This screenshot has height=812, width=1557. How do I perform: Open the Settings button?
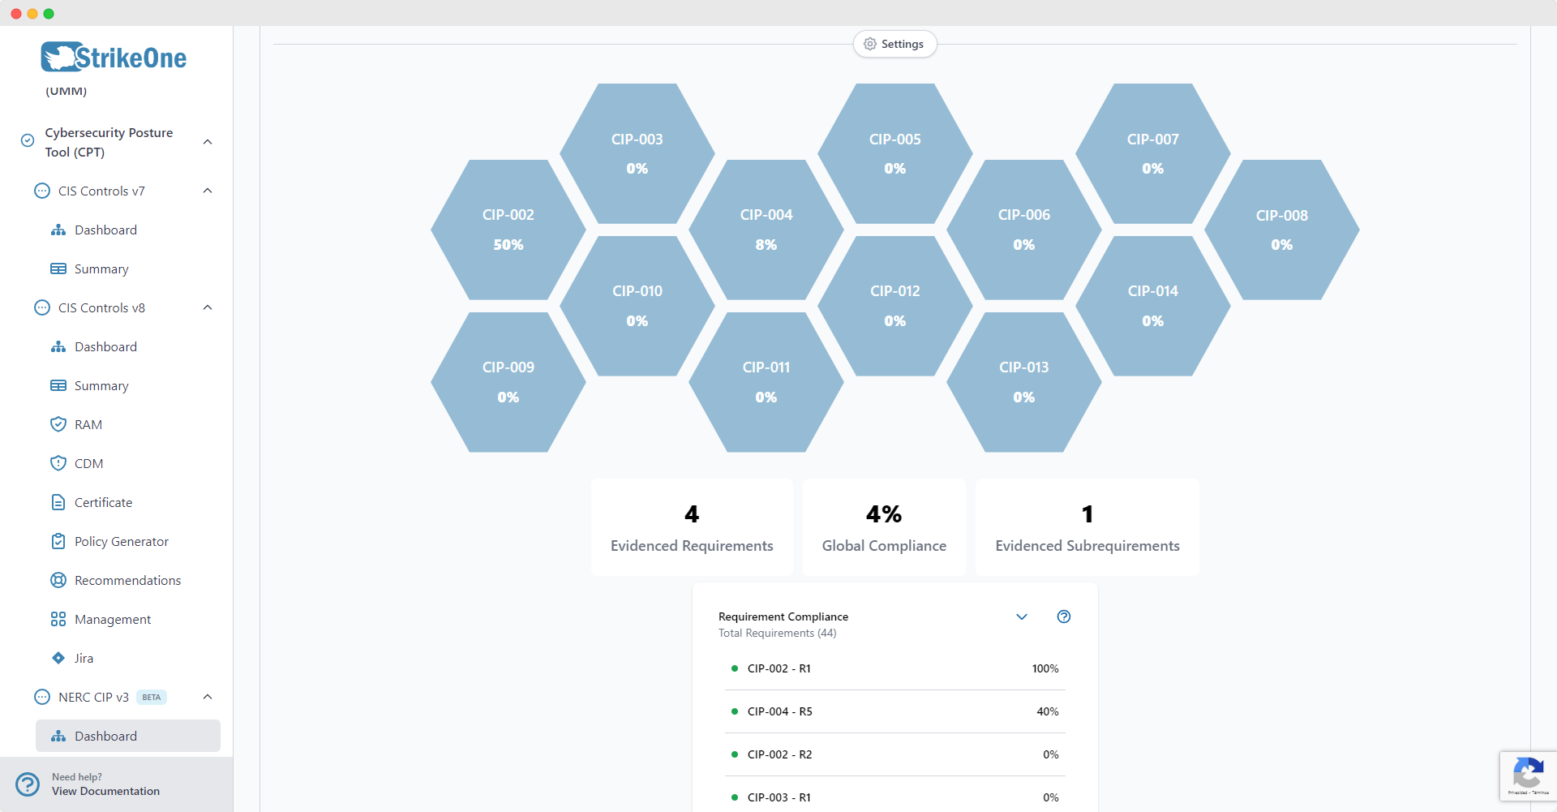(894, 44)
